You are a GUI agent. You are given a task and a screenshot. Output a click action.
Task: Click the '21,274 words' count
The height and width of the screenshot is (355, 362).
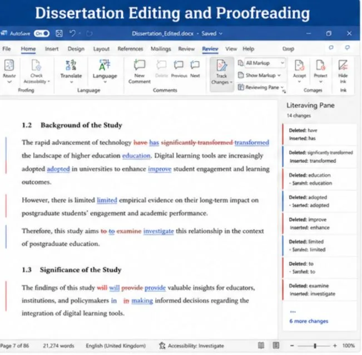click(x=58, y=346)
